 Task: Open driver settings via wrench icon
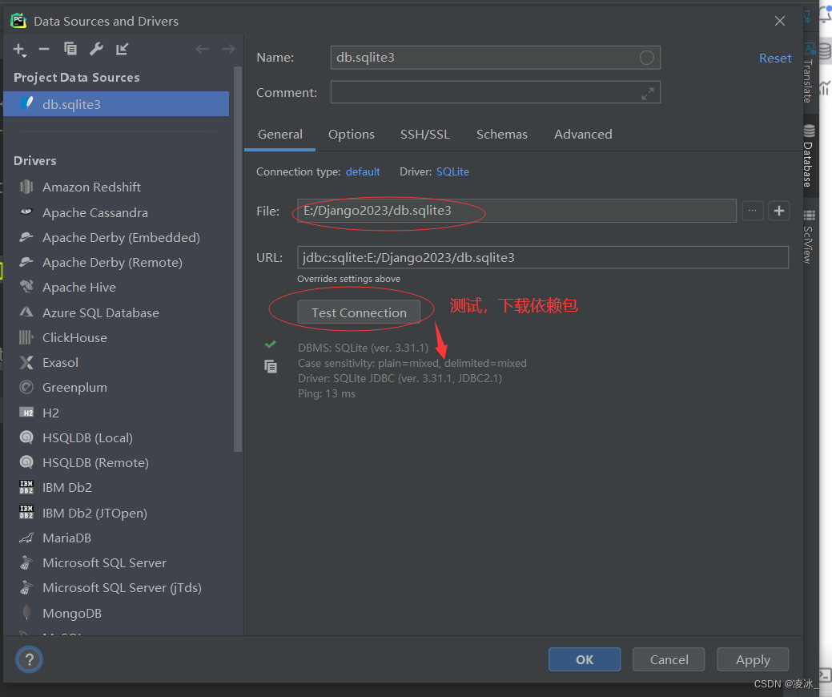[96, 49]
